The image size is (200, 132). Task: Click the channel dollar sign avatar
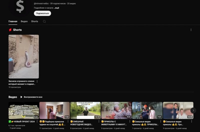pos(20,6)
